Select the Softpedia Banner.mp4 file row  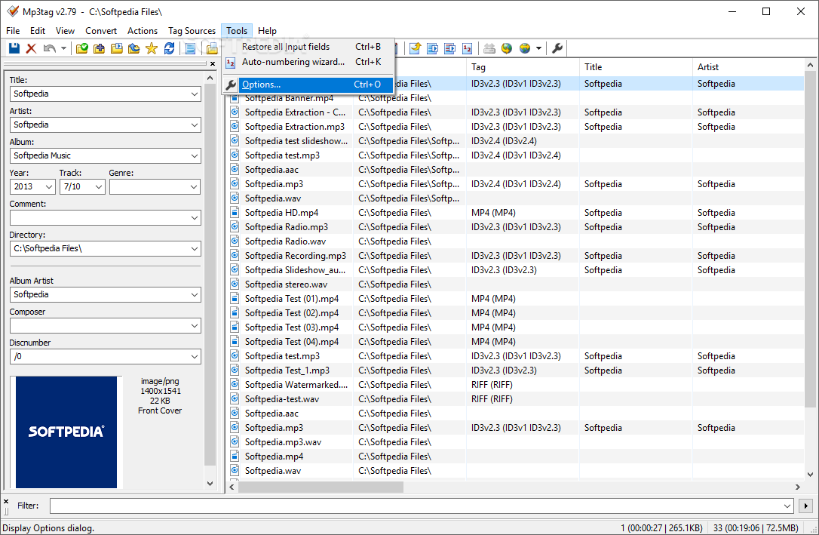click(x=516, y=98)
